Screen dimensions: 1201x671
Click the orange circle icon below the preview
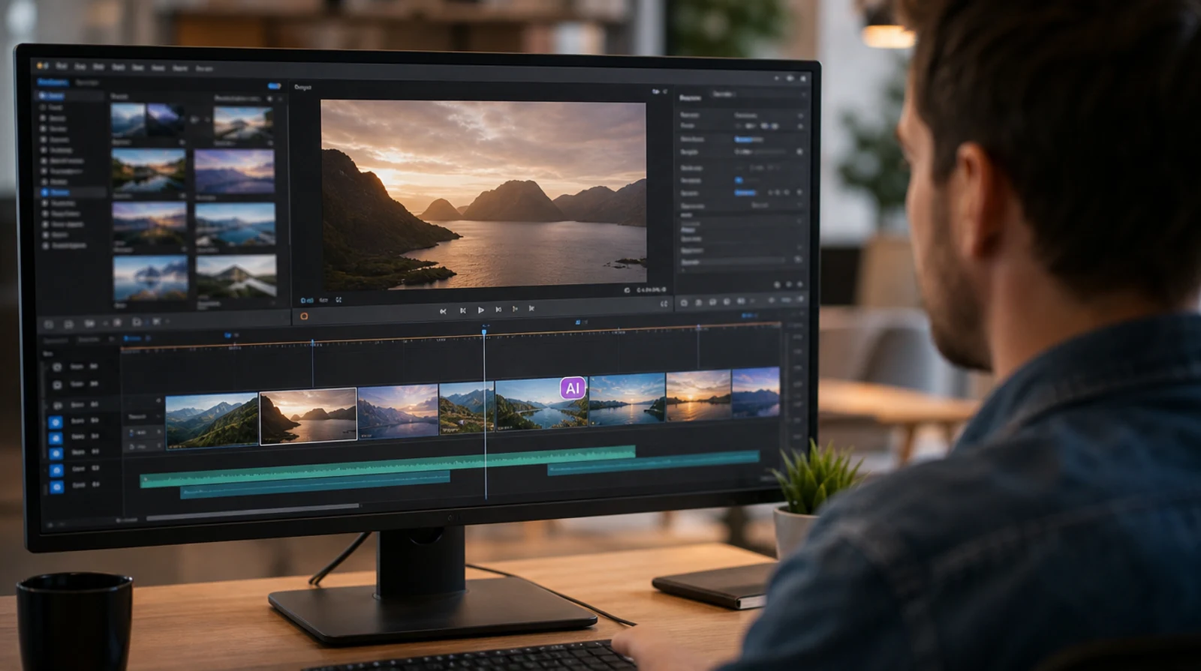coord(304,316)
